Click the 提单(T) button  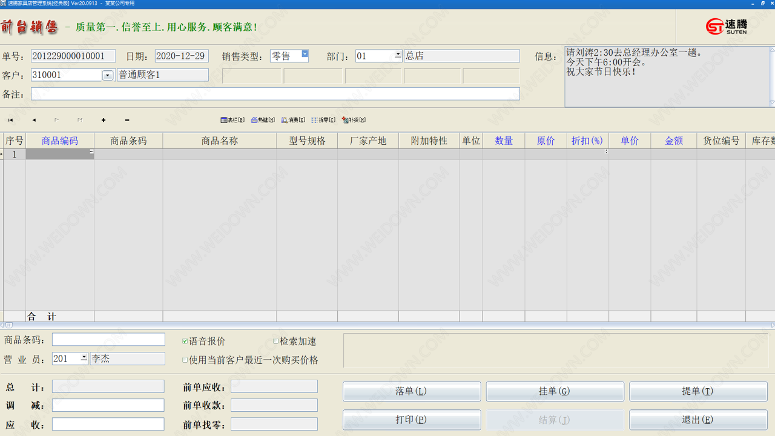698,391
